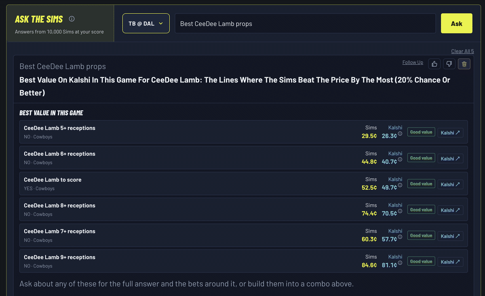This screenshot has width=485, height=296.
Task: Open Kalshi link for 9+ receptions
Action: tap(450, 262)
